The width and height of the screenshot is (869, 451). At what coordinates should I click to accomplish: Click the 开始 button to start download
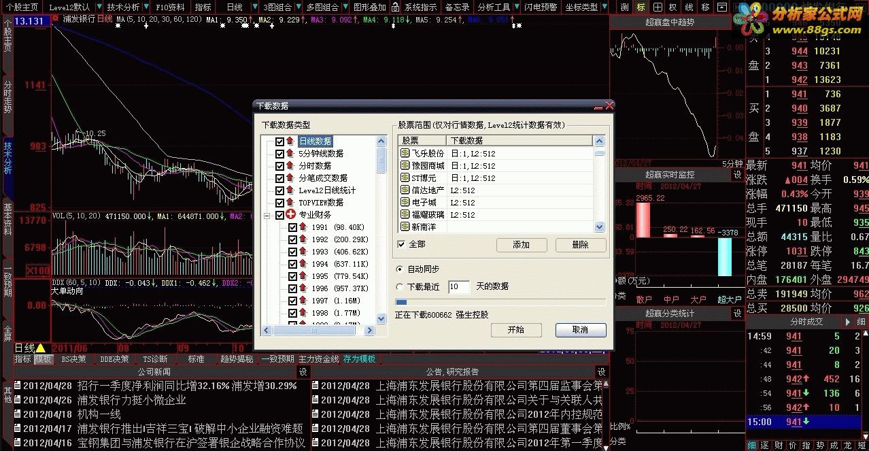point(516,330)
